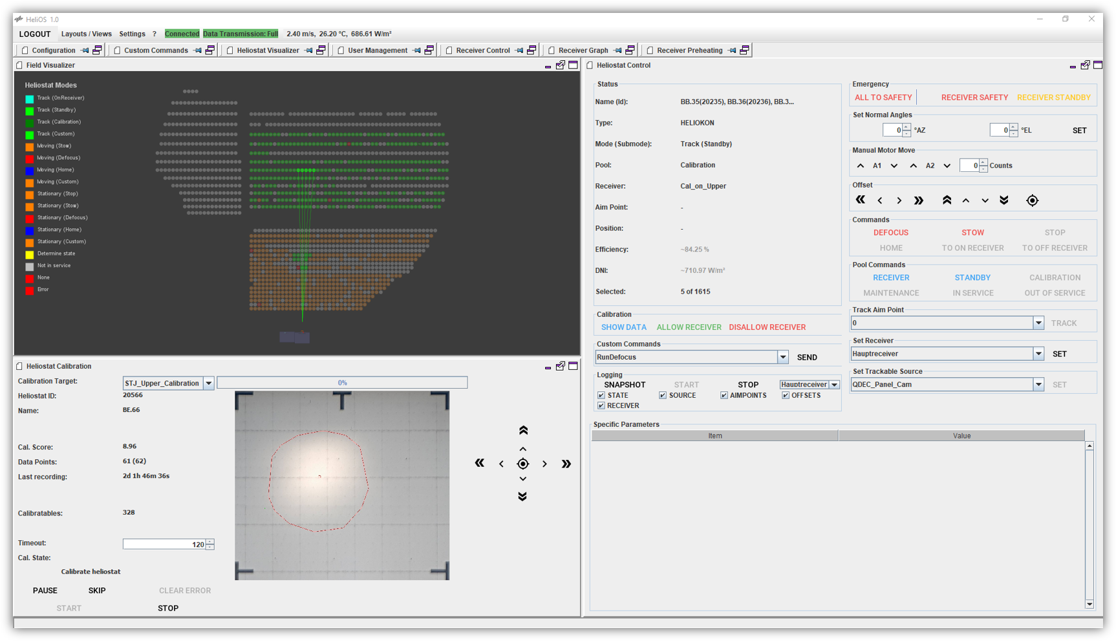
Task: Toggle the AIMPOINTS logging checkbox
Action: [724, 395]
